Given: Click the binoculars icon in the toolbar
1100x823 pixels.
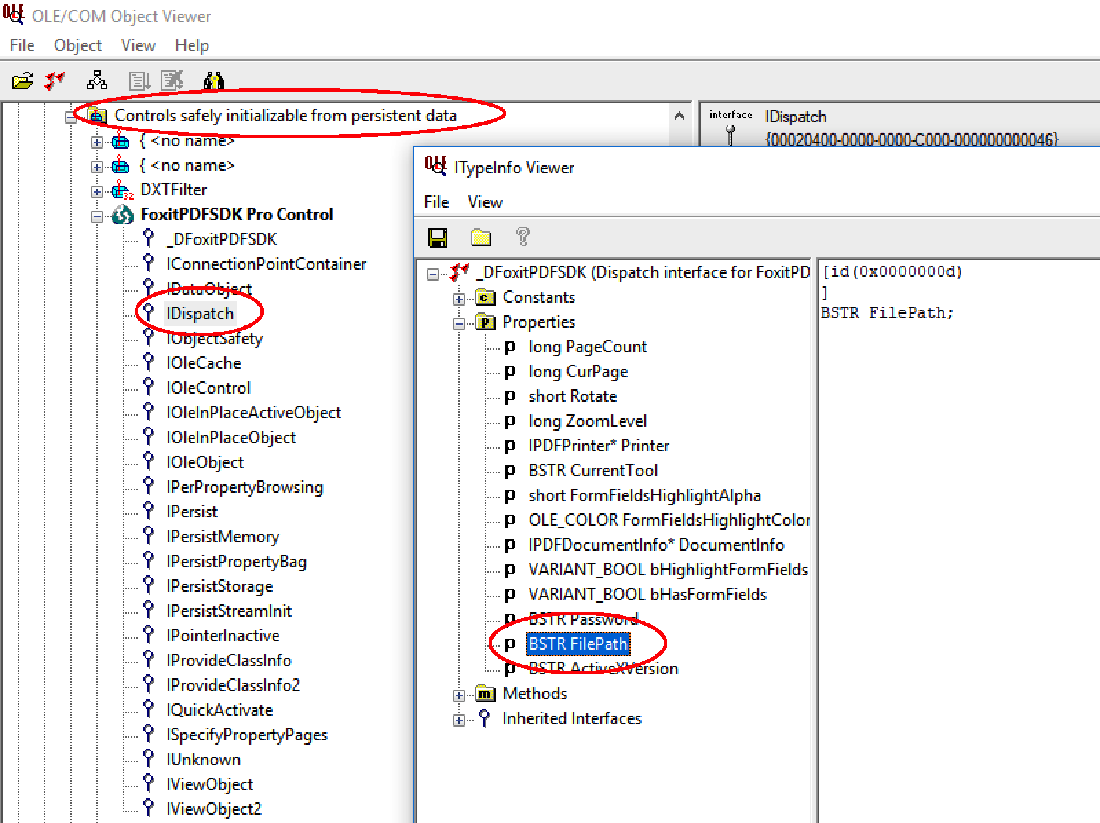Looking at the screenshot, I should tap(213, 81).
